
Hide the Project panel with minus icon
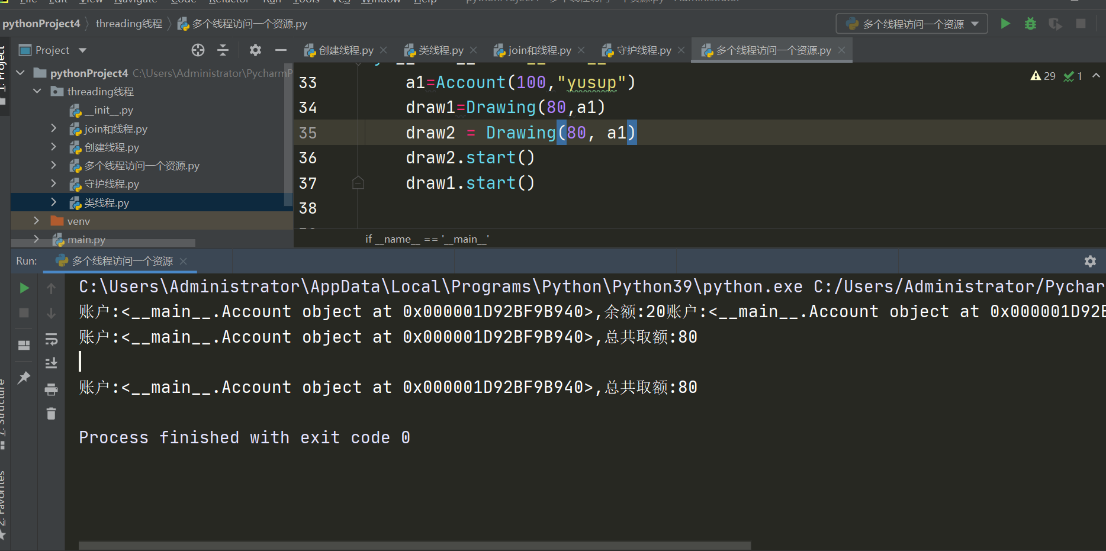point(281,50)
